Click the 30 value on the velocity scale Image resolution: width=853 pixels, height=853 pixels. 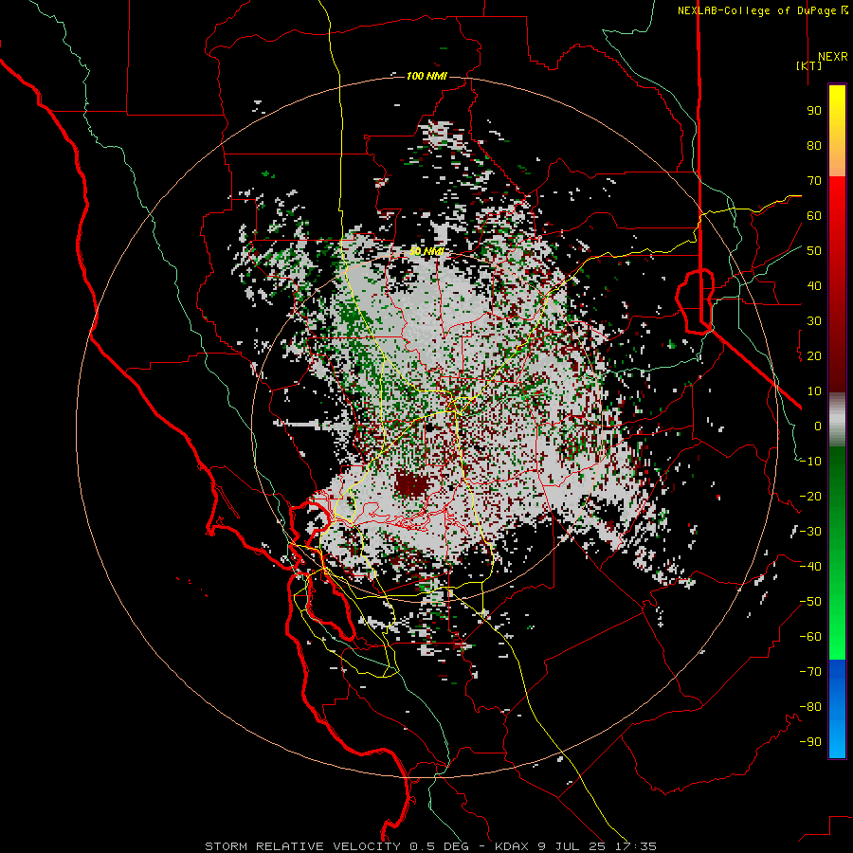[814, 321]
